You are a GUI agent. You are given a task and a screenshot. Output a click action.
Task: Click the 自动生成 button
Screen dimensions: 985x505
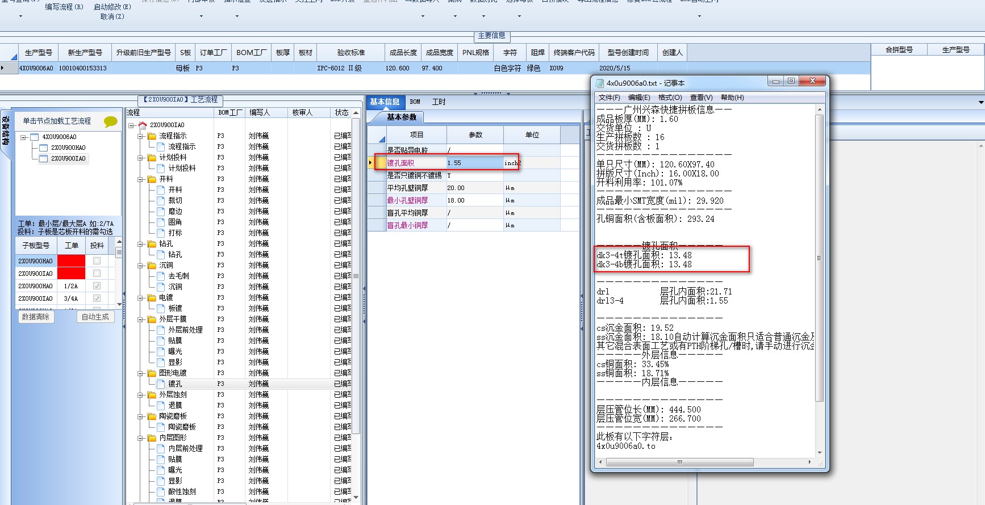click(x=95, y=317)
